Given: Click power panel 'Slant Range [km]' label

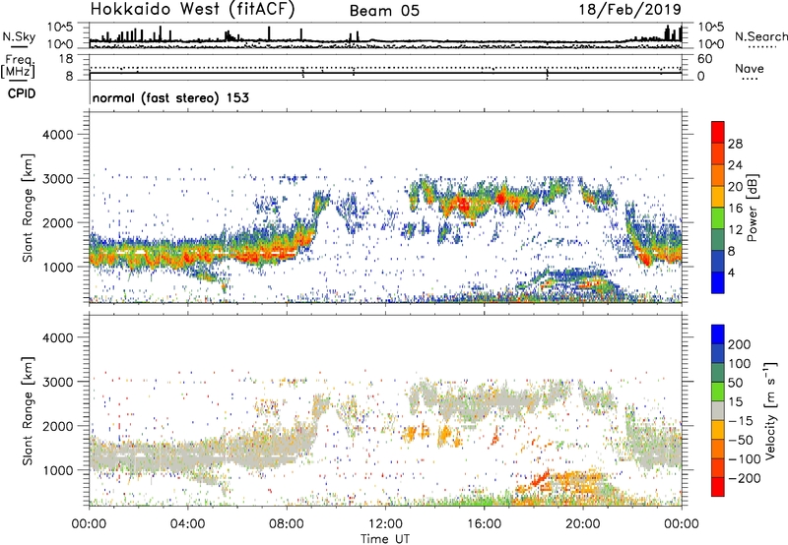Looking at the screenshot, I should coord(28,208).
